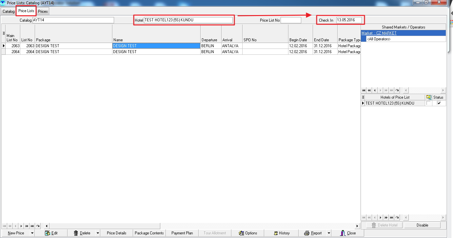Click the Edit button icon
The height and width of the screenshot is (238, 453).
pyautogui.click(x=47, y=233)
